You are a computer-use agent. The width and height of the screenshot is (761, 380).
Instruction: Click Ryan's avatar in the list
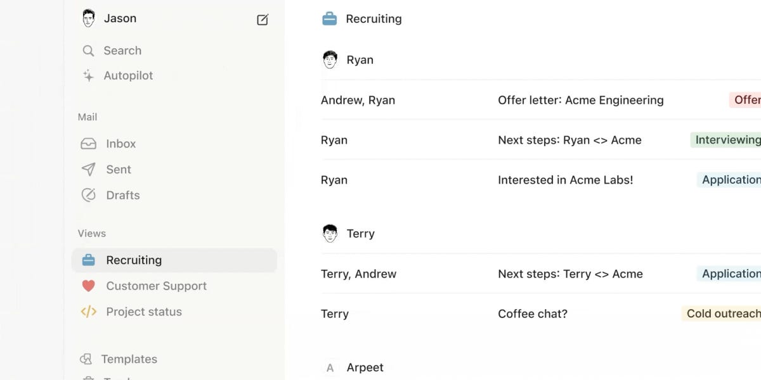coord(330,60)
